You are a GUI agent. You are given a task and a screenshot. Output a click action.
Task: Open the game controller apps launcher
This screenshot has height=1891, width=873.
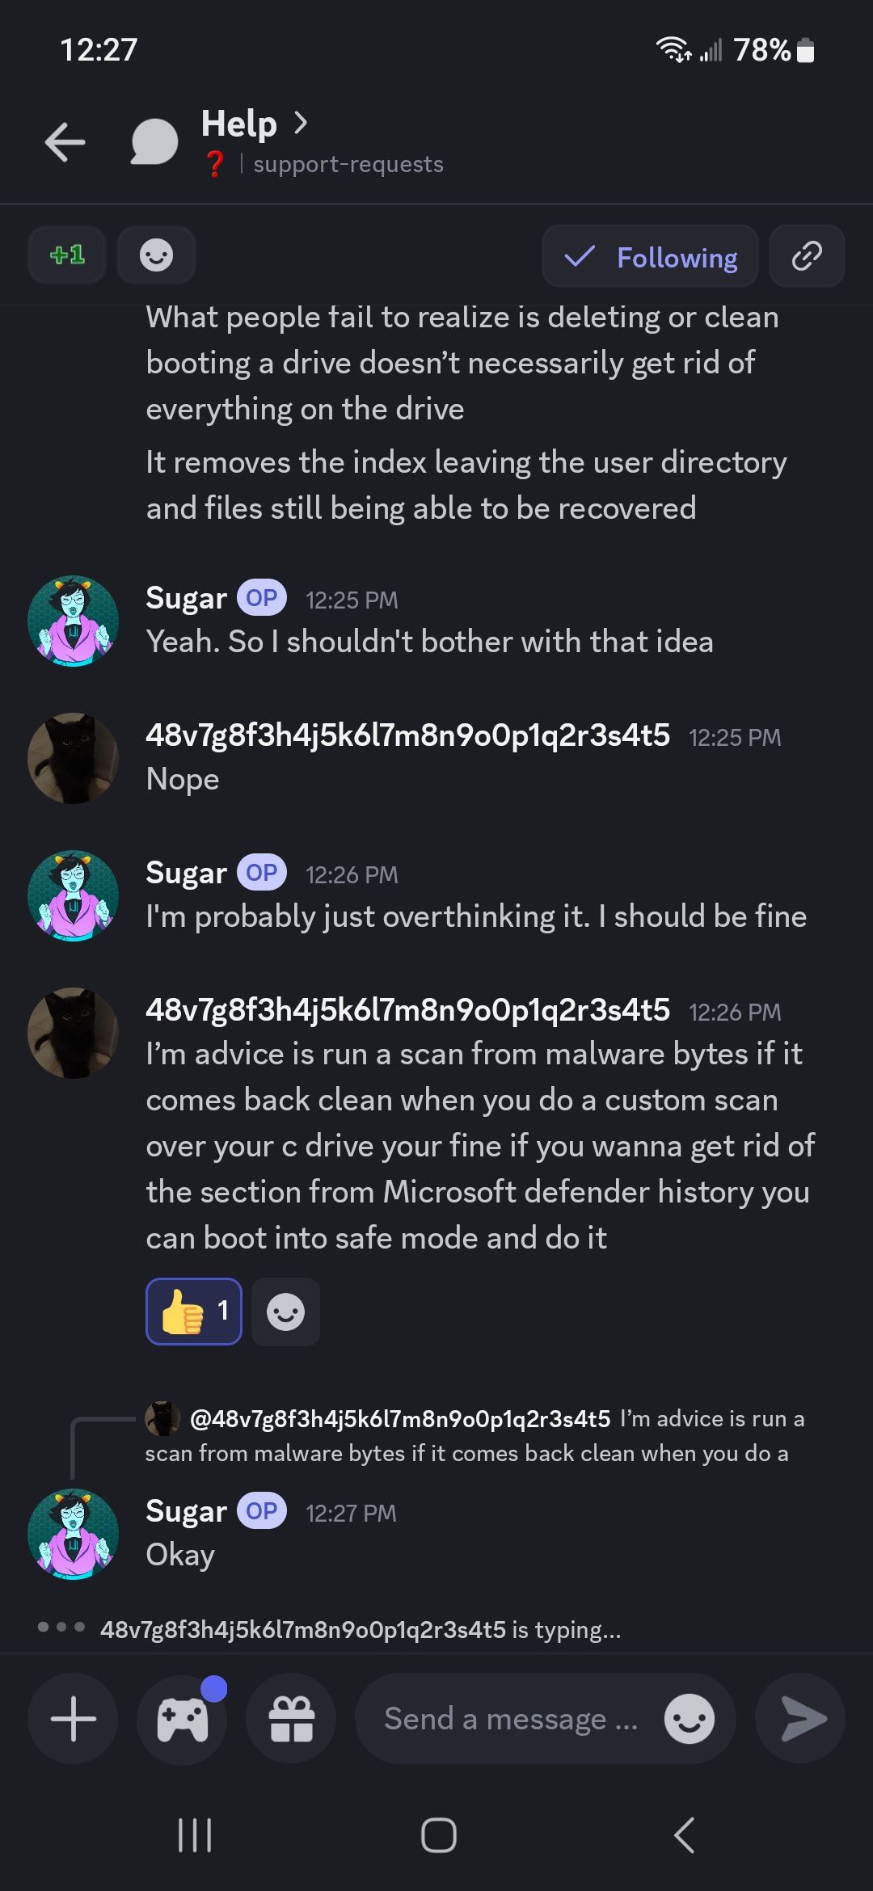(x=183, y=1718)
